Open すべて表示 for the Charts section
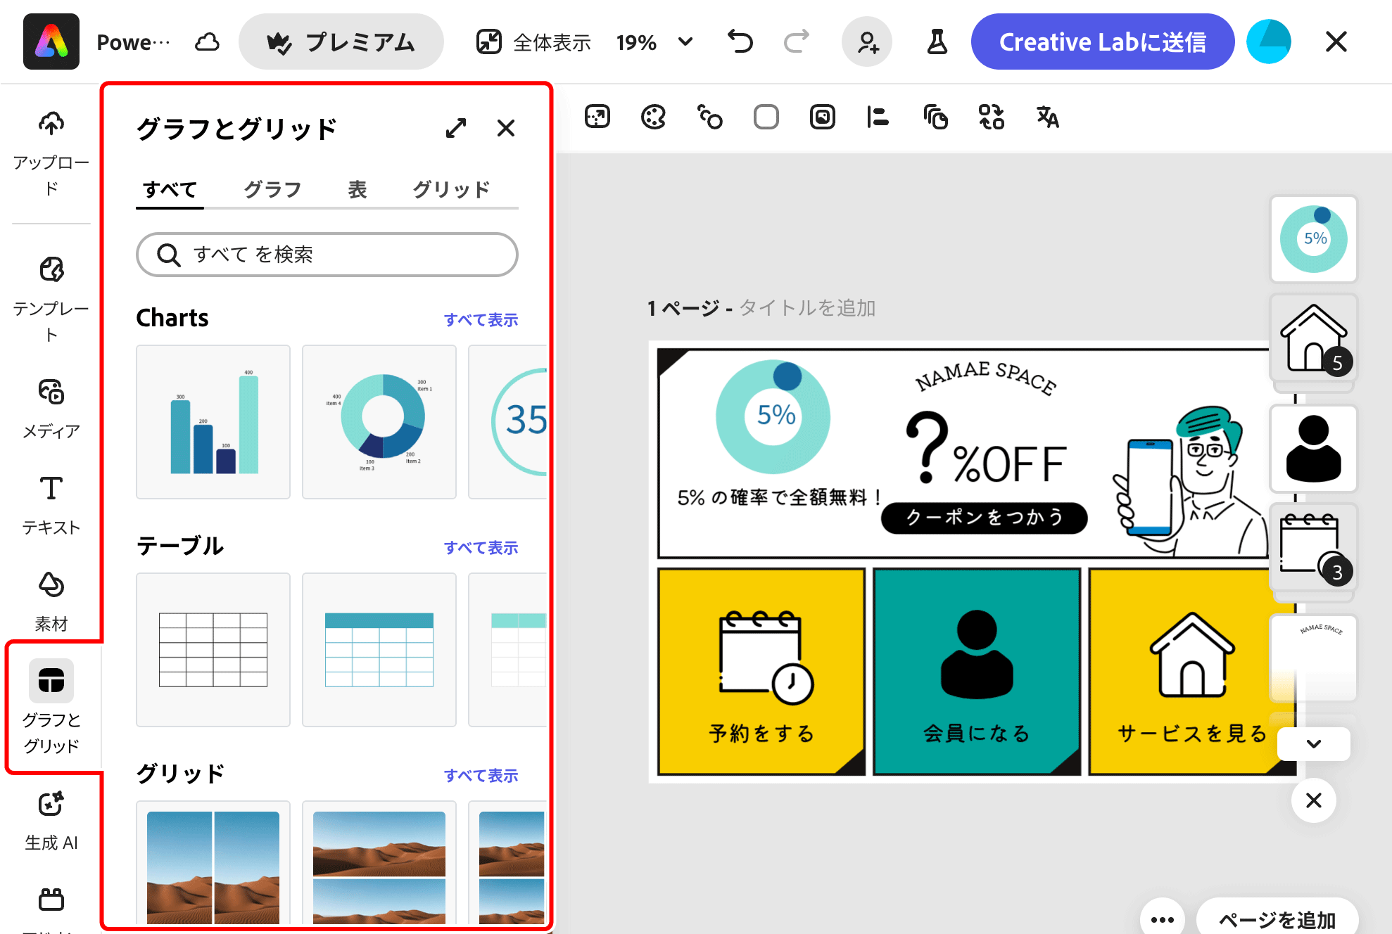This screenshot has height=934, width=1392. (x=481, y=319)
